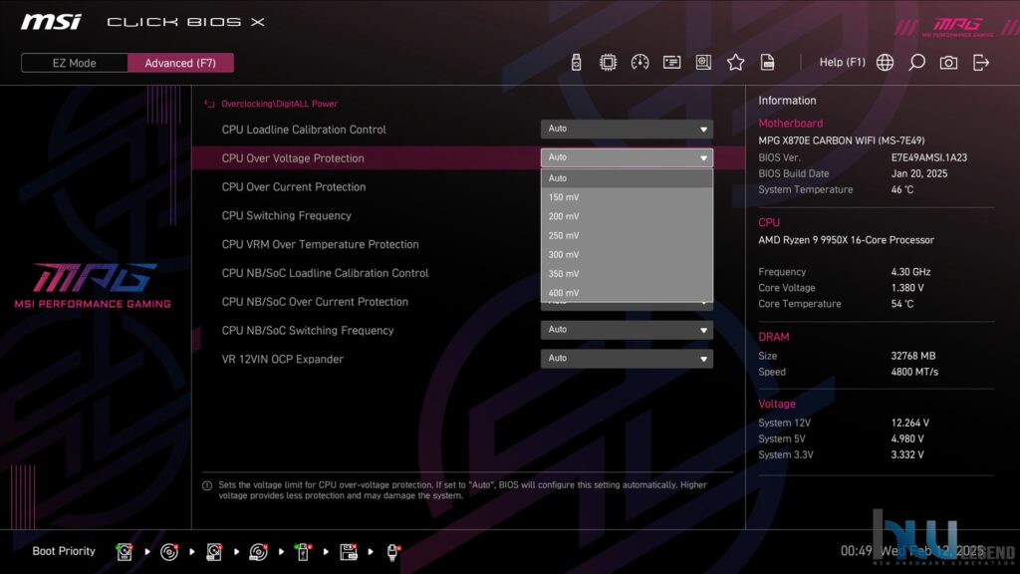Click the 3.332 V System 3.3V value

(x=907, y=454)
